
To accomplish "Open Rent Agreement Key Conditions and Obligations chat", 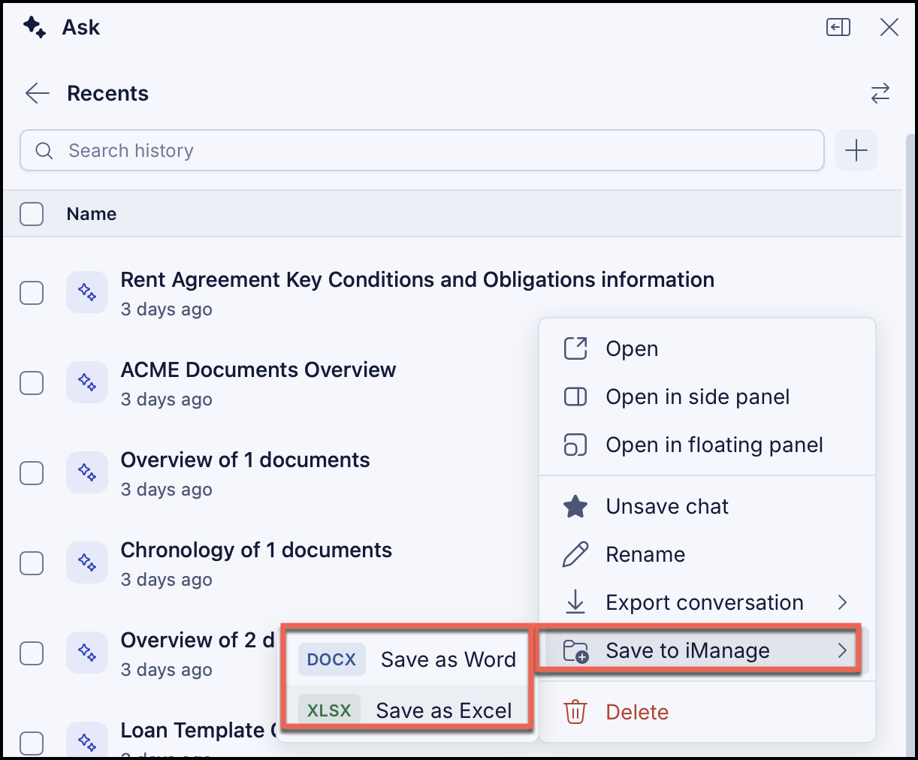I will [418, 280].
